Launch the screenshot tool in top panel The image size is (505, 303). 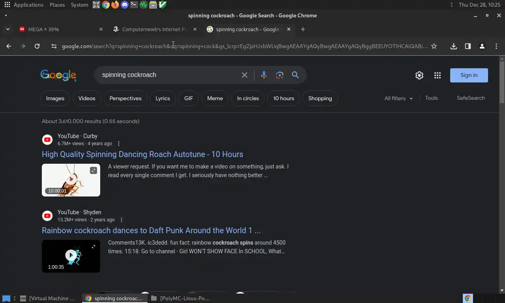click(96, 5)
